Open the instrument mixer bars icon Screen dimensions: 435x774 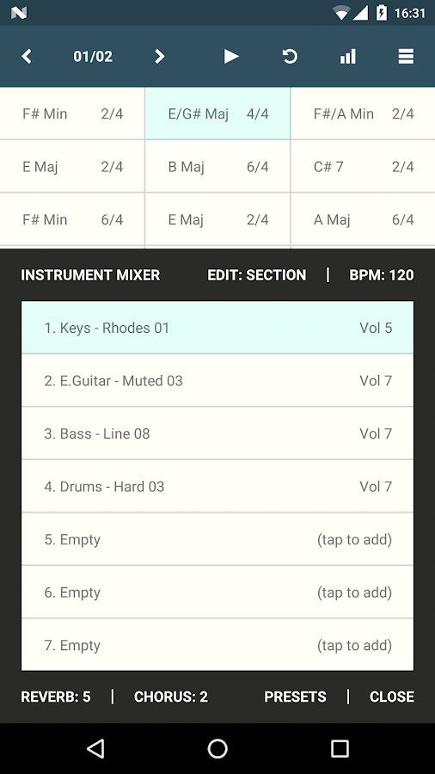coord(347,56)
